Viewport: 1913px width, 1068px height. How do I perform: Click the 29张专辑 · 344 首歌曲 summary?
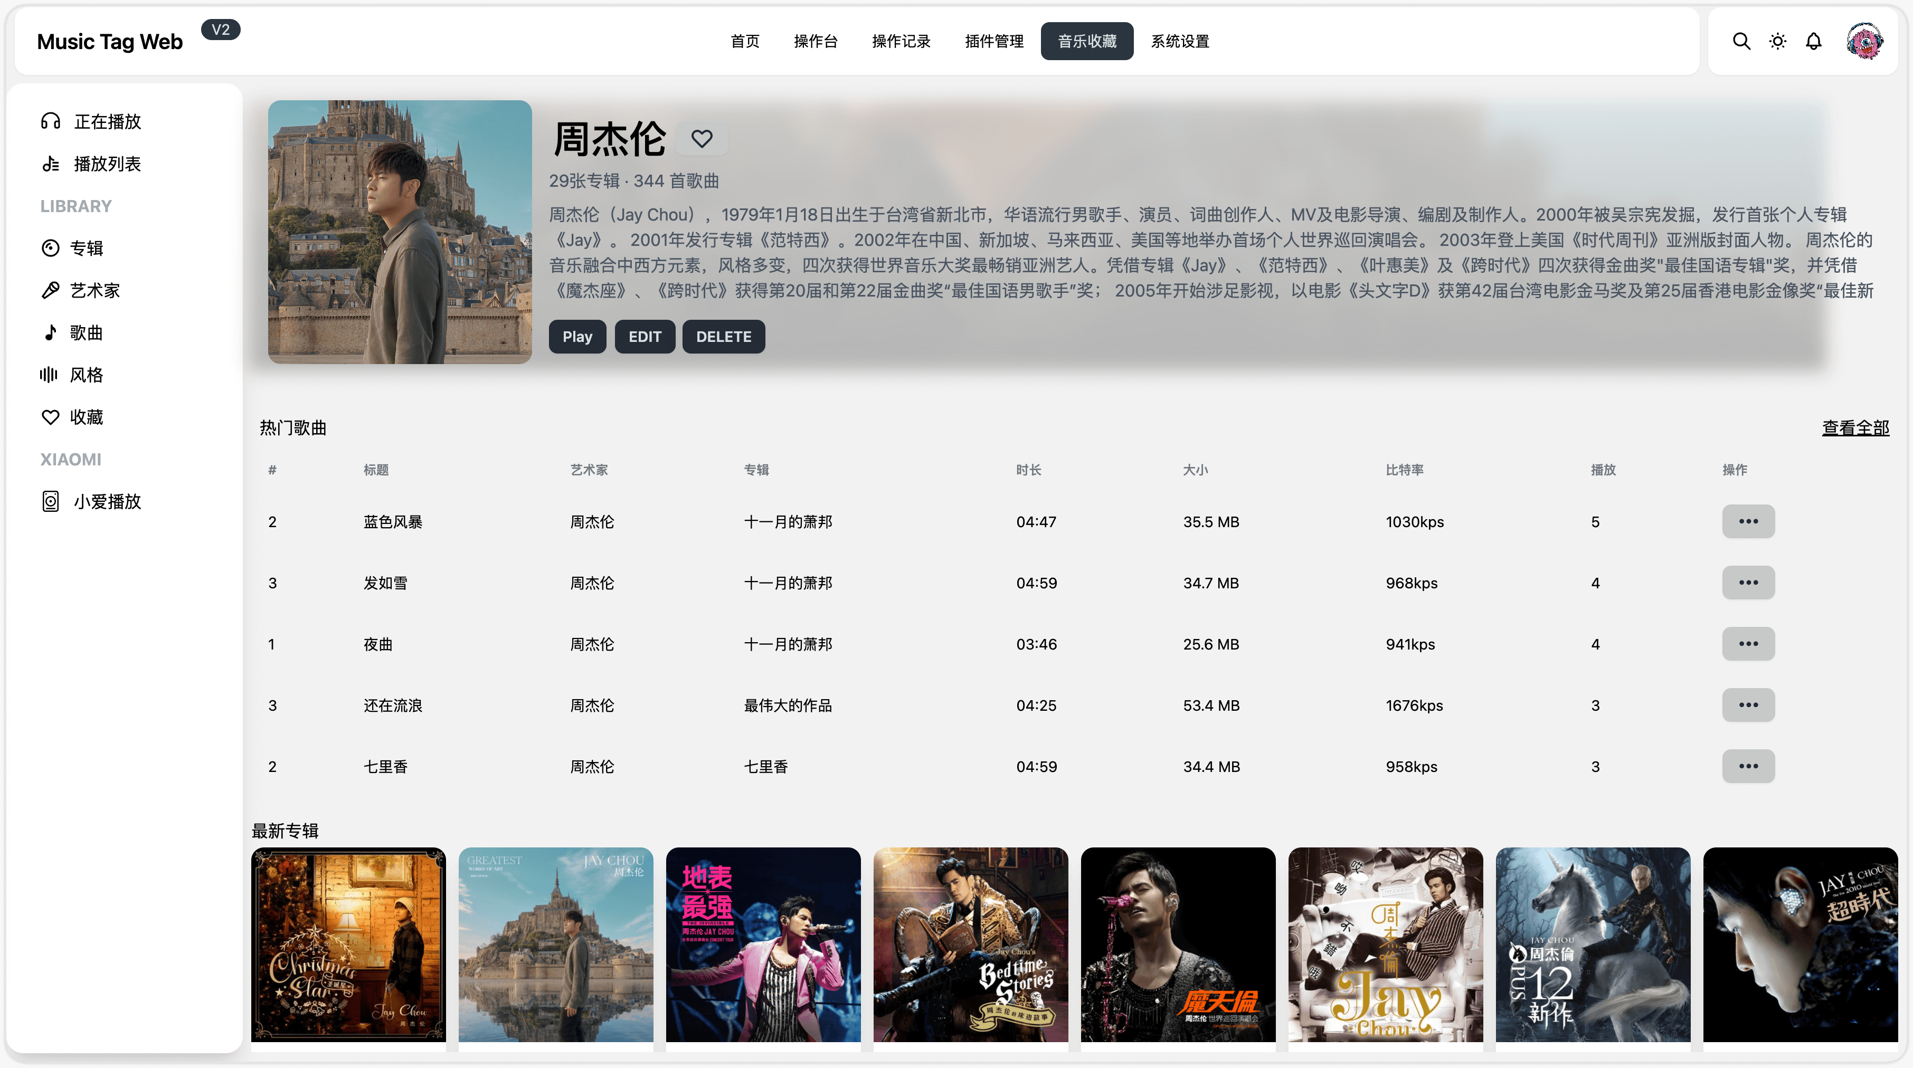[x=634, y=181]
